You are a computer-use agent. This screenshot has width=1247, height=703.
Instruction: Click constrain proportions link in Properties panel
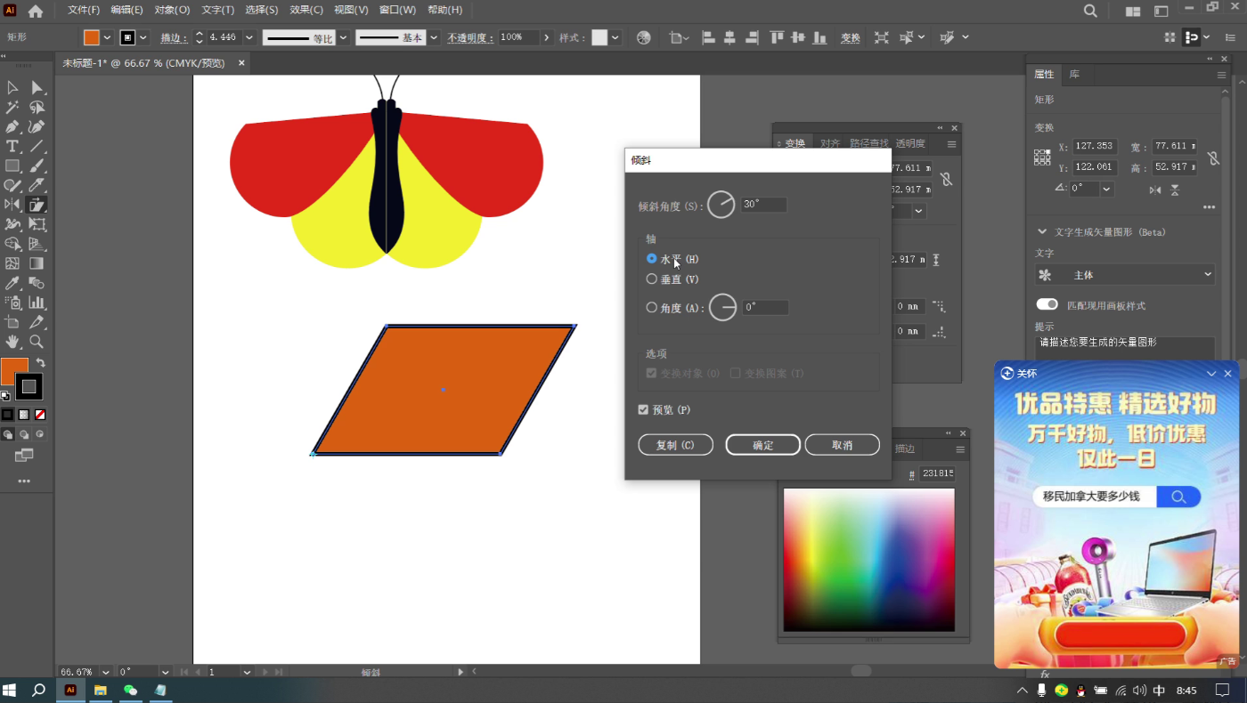tap(1213, 158)
